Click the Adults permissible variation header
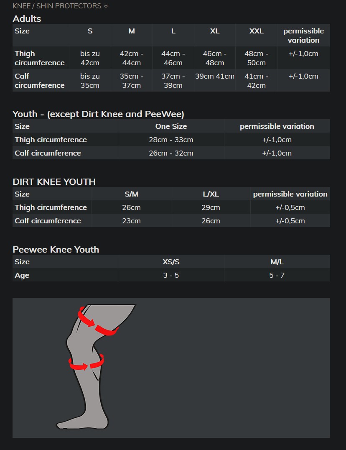346x450 pixels. click(303, 36)
